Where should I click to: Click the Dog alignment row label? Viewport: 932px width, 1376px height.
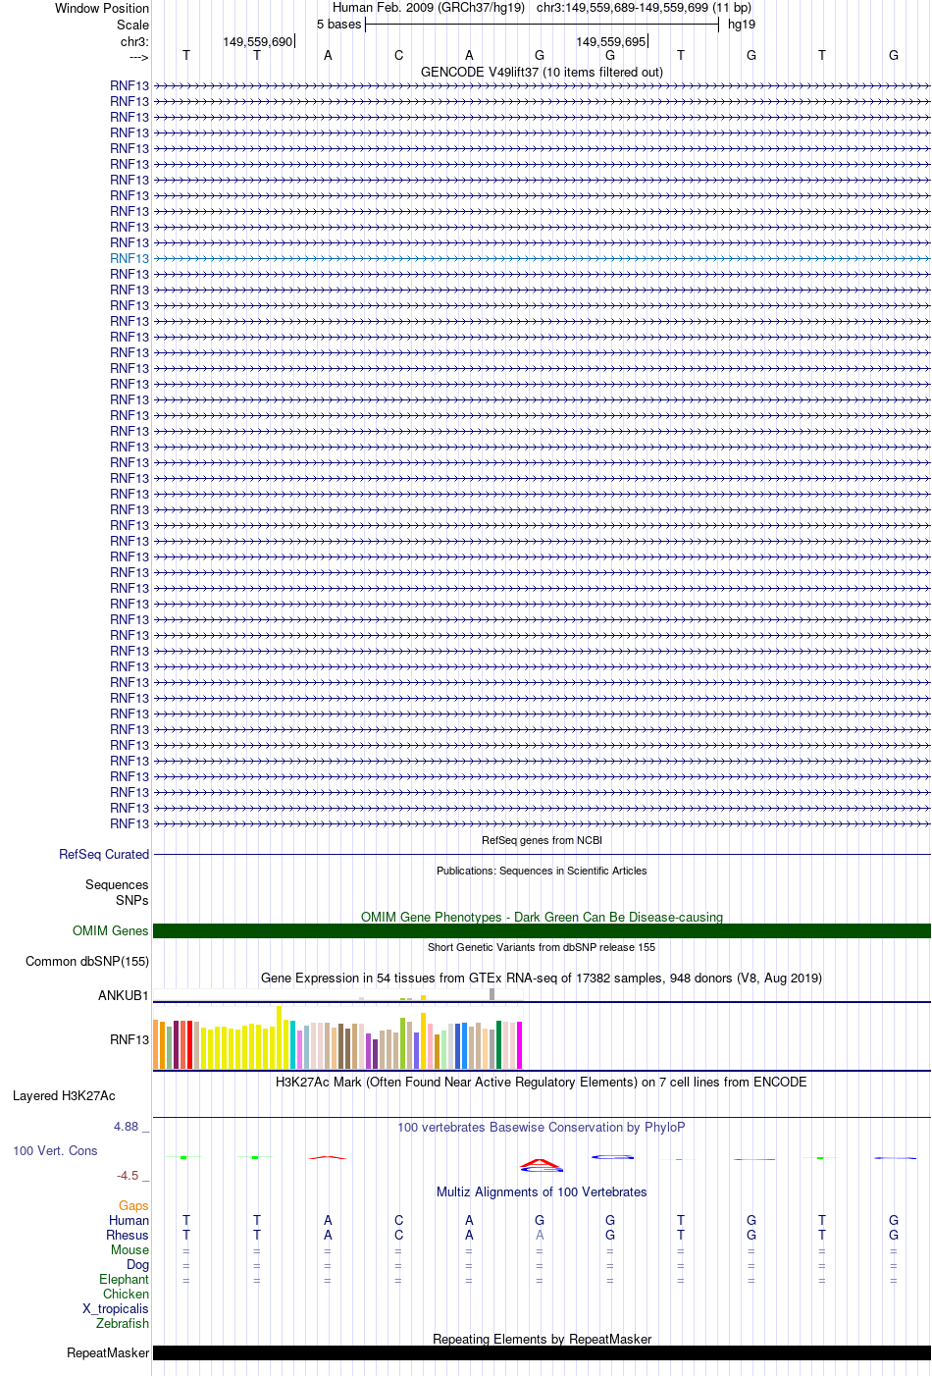pos(137,1264)
